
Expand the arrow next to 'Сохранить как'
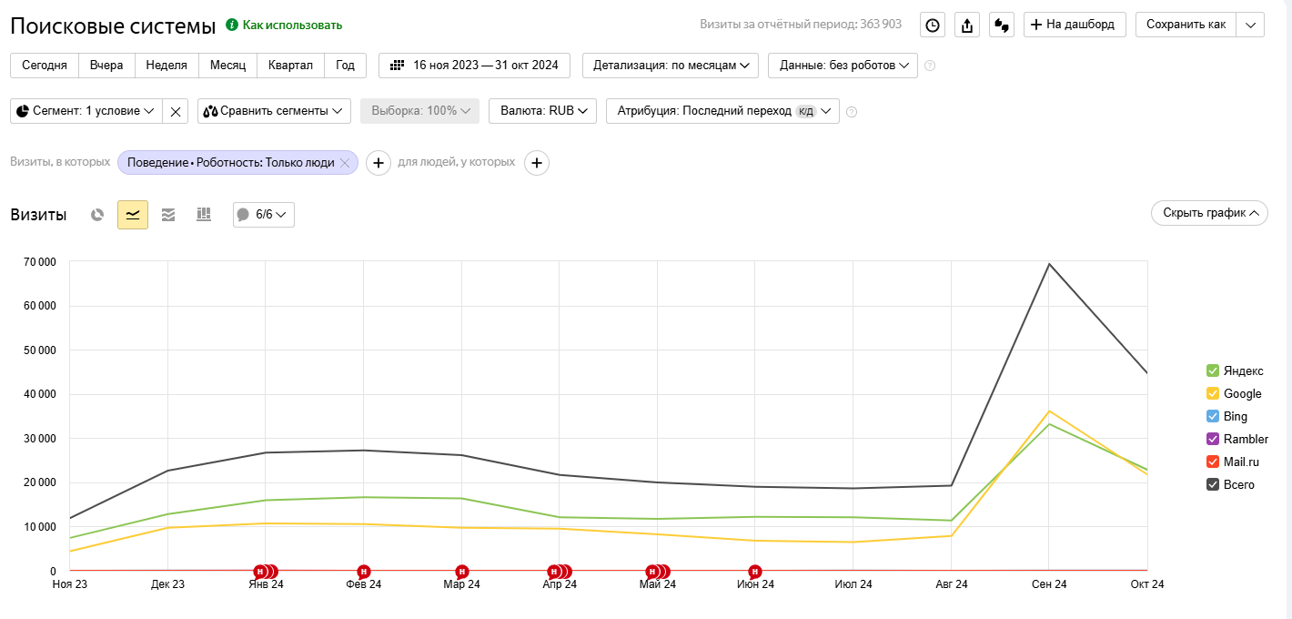pos(1251,25)
